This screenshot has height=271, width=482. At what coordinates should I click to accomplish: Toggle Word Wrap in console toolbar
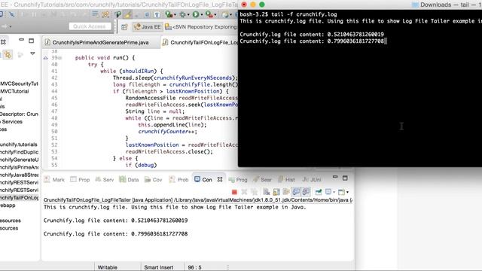tap(286, 192)
